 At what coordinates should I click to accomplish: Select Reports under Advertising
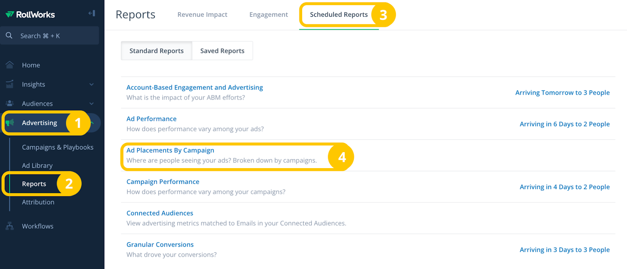tap(34, 184)
